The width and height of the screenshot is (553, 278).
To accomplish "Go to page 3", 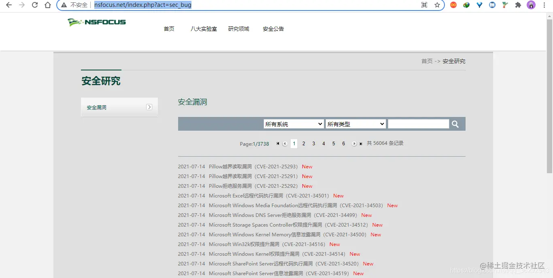I will click(314, 144).
